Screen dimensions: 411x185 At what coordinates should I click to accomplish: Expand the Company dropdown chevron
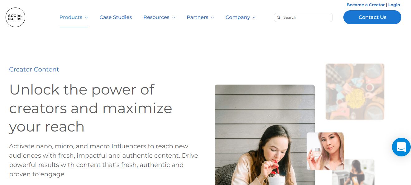(254, 17)
